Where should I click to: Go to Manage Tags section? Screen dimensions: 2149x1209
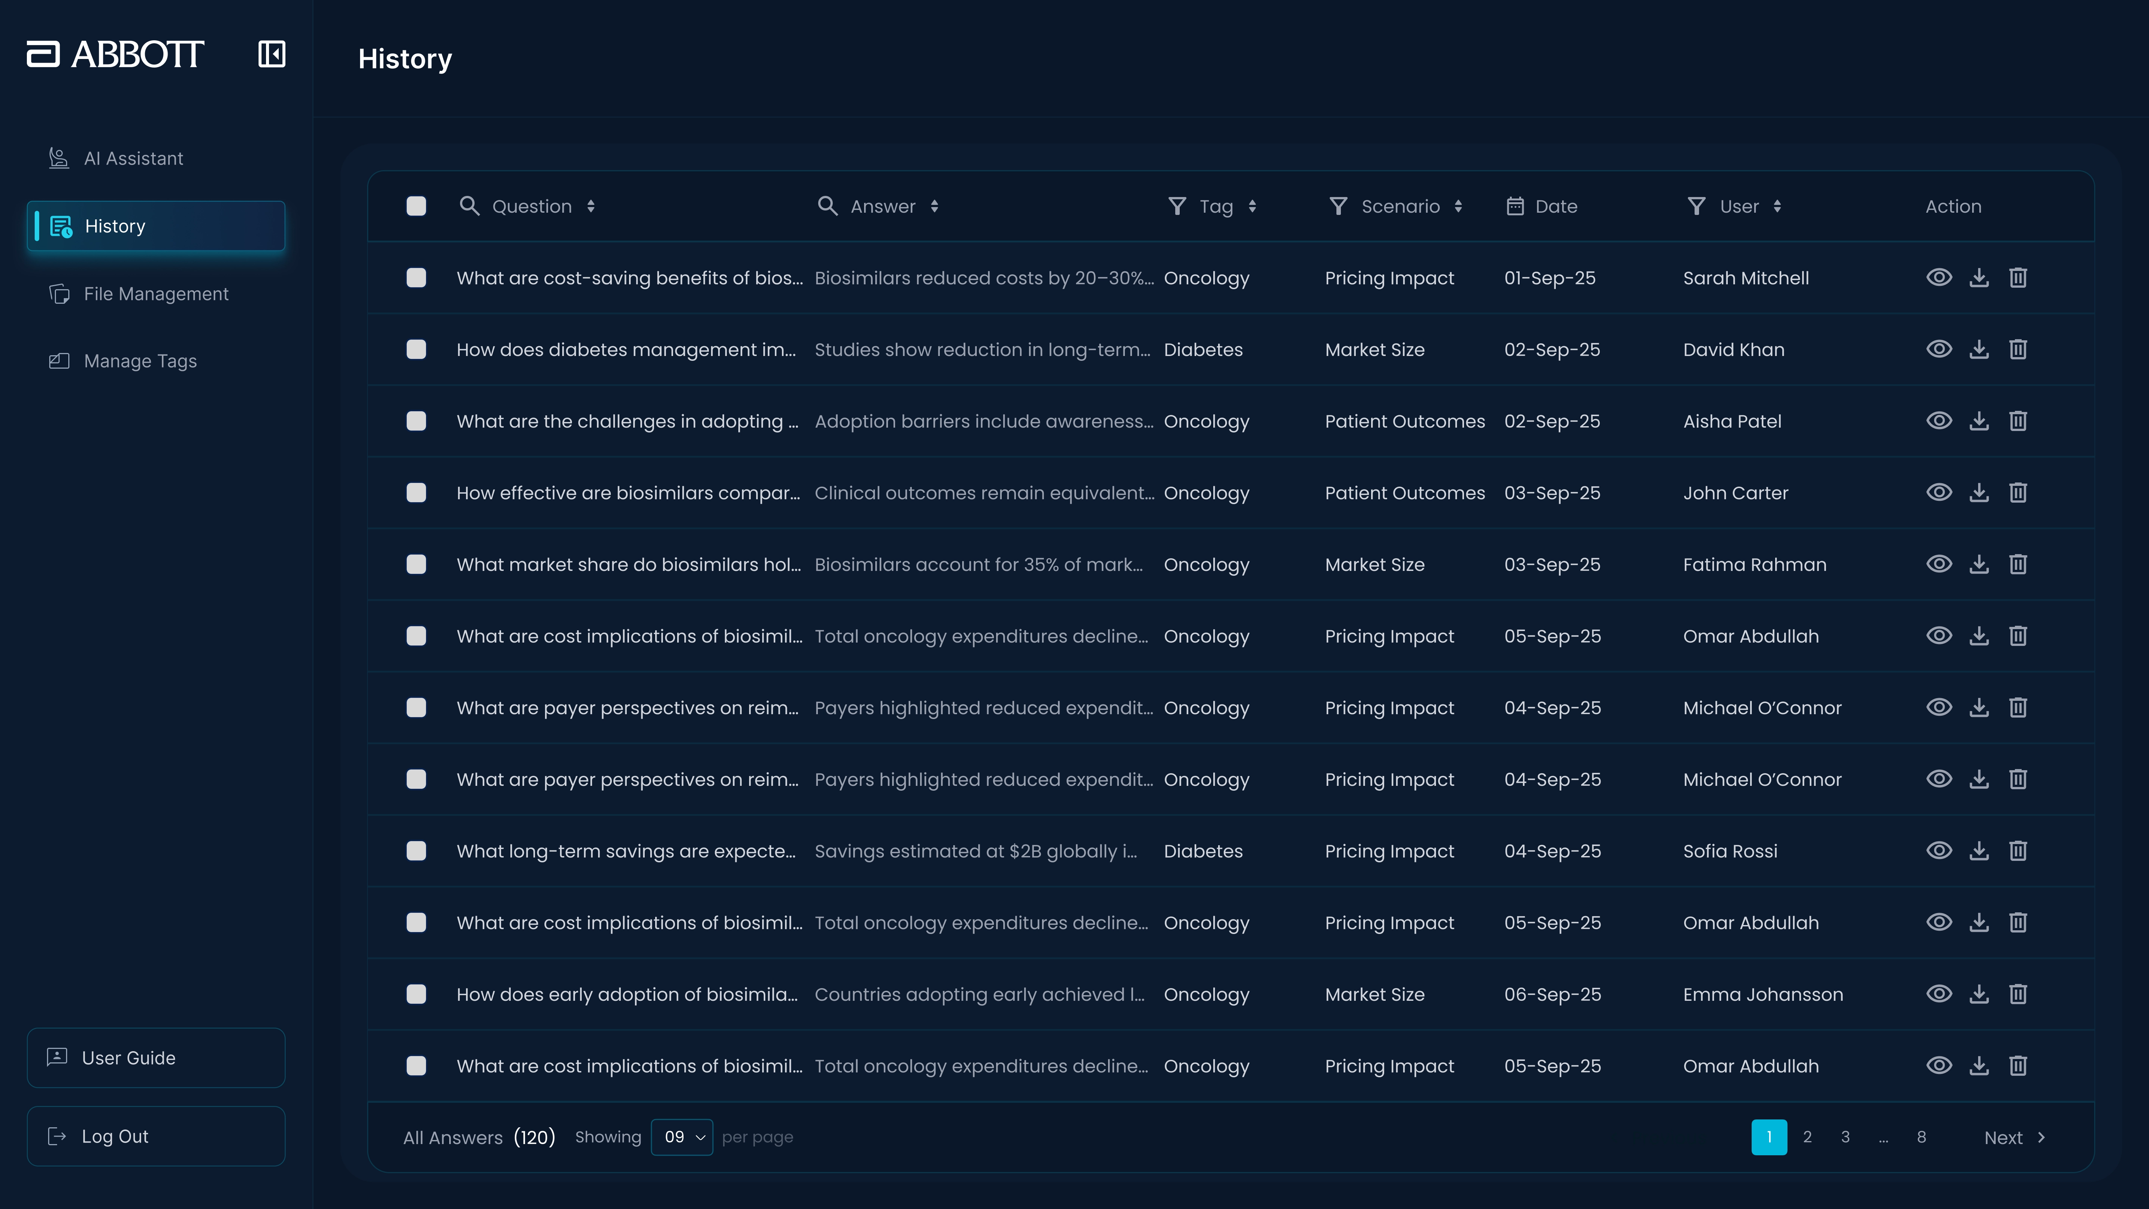pyautogui.click(x=140, y=361)
